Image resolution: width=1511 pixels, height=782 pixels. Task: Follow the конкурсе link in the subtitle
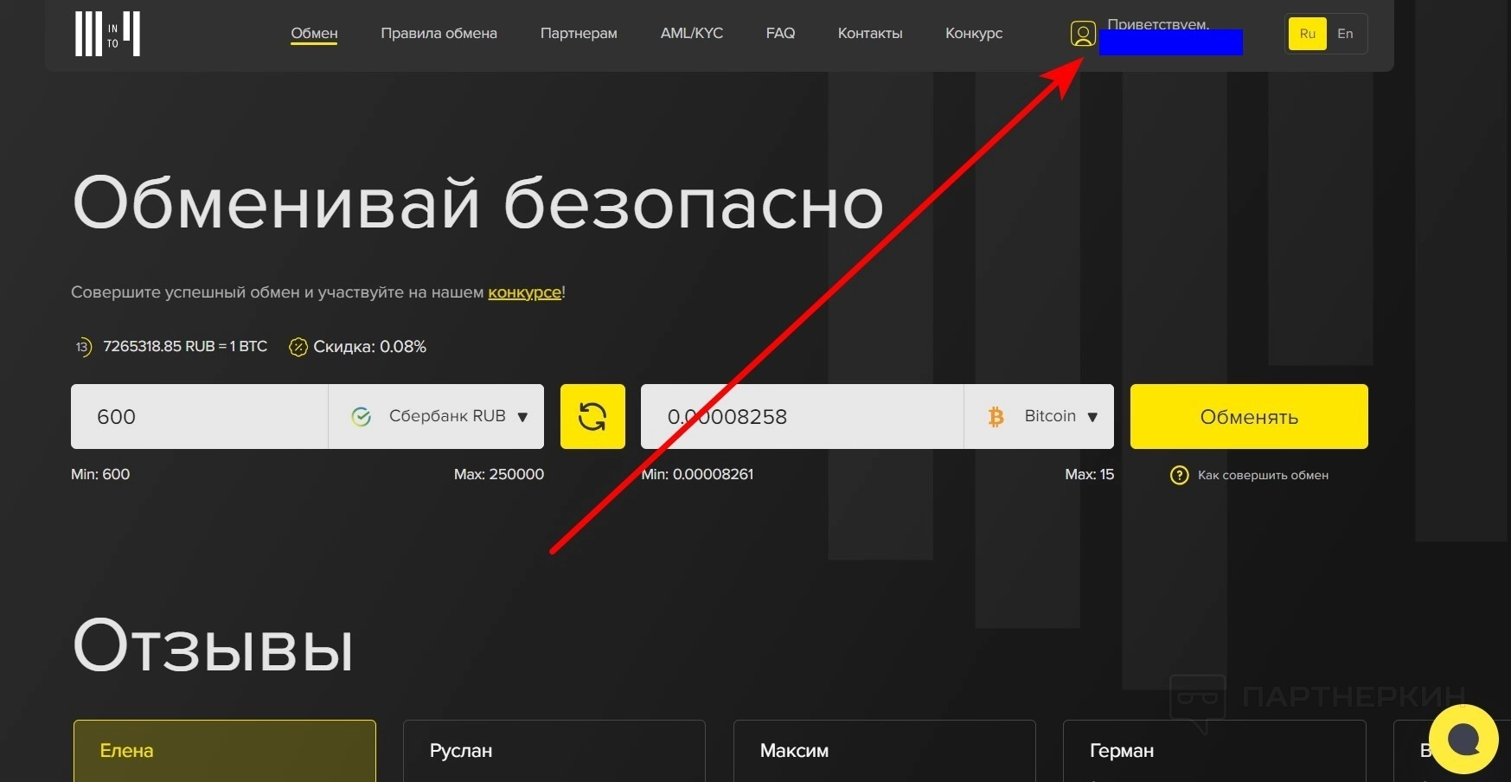point(525,292)
